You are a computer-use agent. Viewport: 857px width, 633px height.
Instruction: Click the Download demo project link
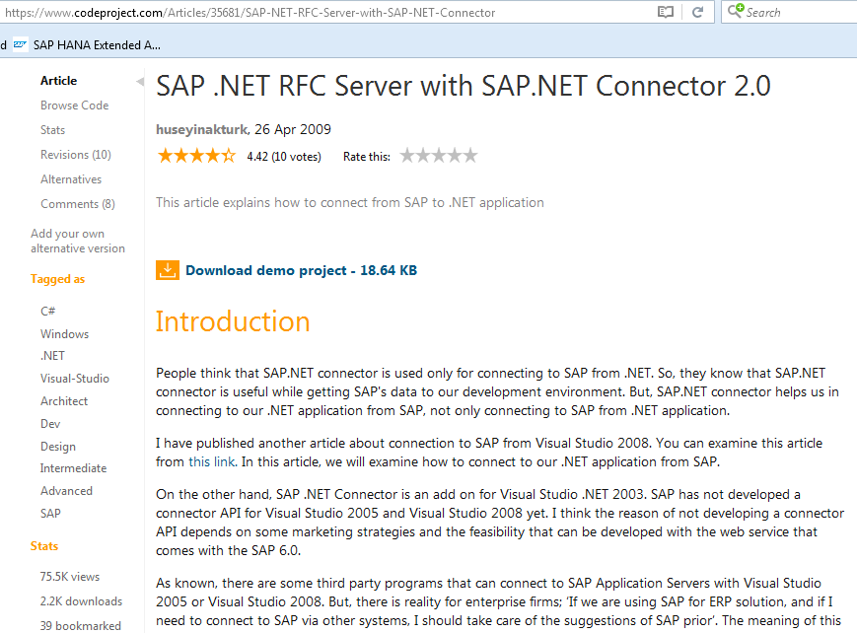point(301,270)
